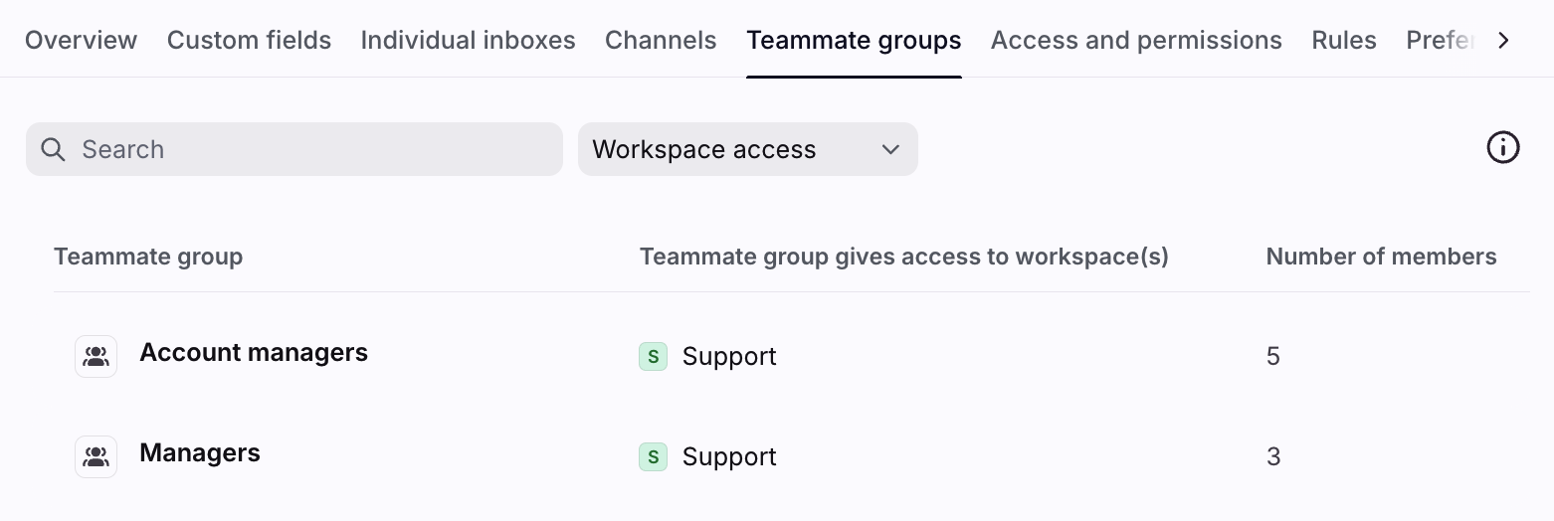Go to the Individual inboxes tab
Viewport: 1554px width, 521px height.
tap(468, 40)
